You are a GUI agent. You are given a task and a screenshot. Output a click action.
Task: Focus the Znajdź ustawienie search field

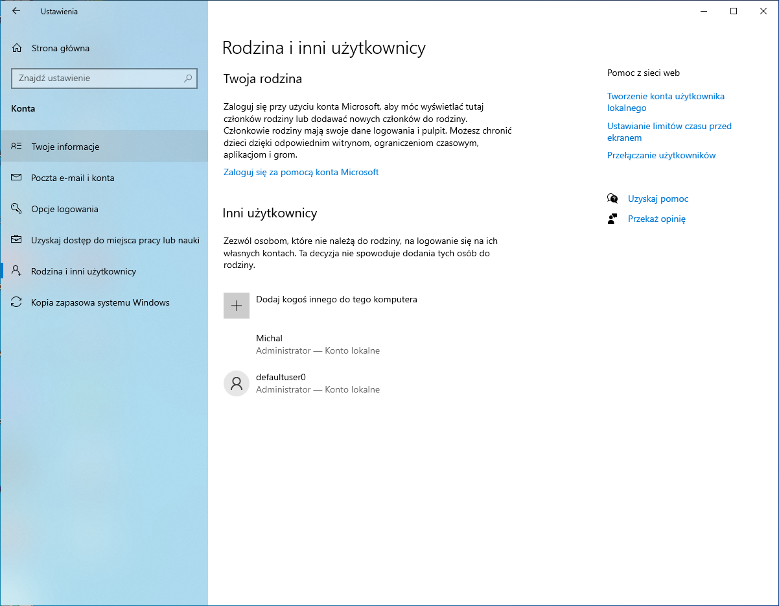click(x=97, y=79)
